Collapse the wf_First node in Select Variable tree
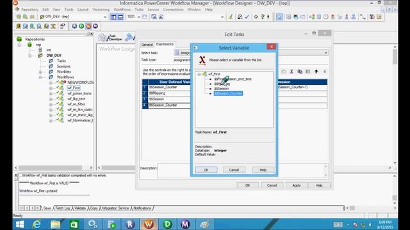The height and width of the screenshot is (230, 410). coord(199,74)
